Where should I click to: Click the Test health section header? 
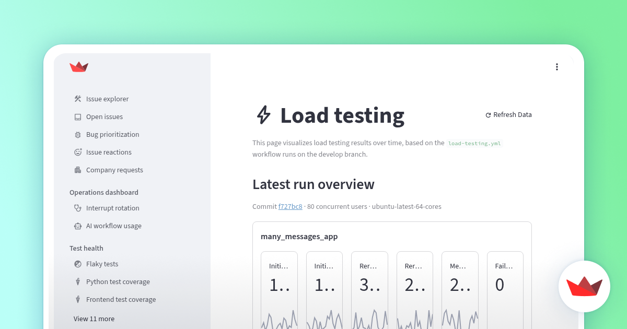point(86,248)
